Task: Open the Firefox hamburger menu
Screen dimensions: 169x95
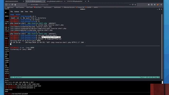Action: pyautogui.click(x=161, y=5)
